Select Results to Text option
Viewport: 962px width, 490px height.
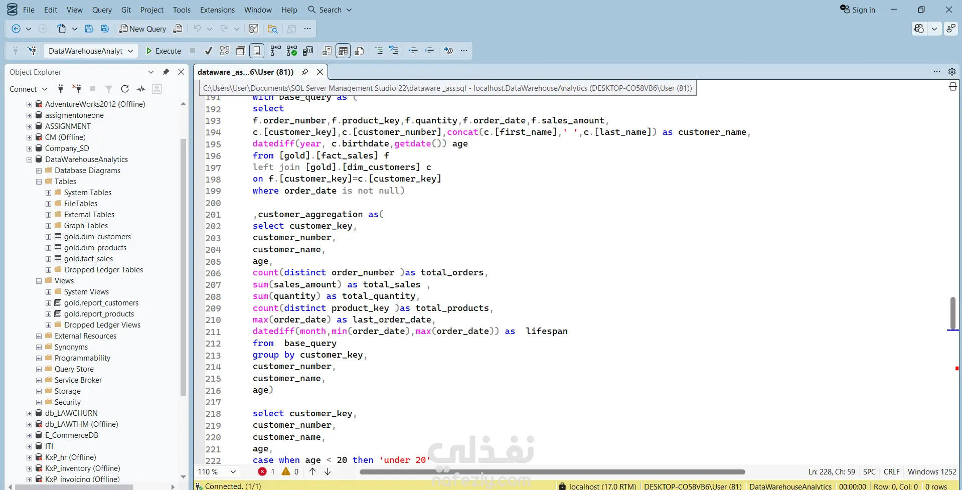327,51
